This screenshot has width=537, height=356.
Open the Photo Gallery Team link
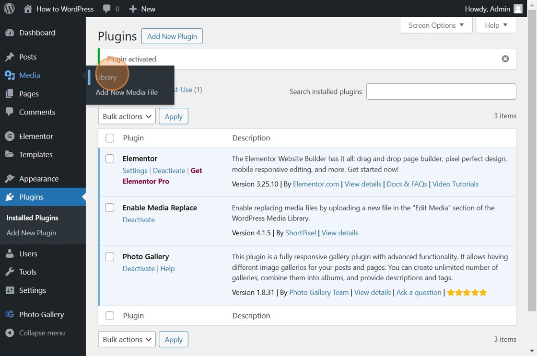(x=319, y=293)
